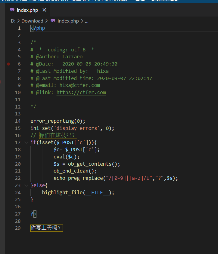Image resolution: width=218 pixels, height=254 pixels.
Task: Click the PHP elephant icon in tab
Action: pos(12,10)
